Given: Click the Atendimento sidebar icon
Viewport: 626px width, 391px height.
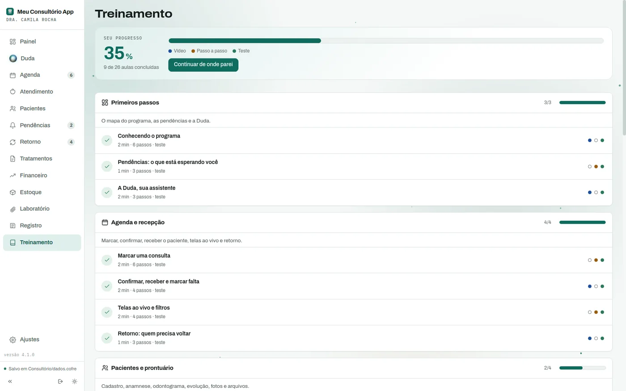Looking at the screenshot, I should (13, 92).
